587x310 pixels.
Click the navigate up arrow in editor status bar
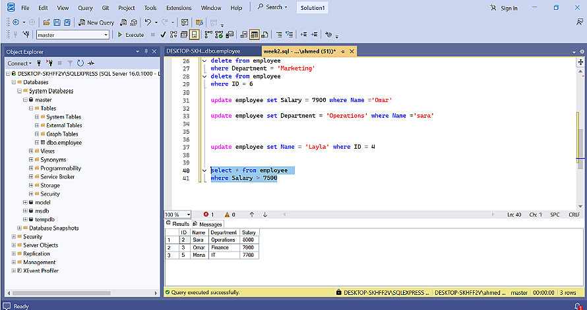click(252, 215)
